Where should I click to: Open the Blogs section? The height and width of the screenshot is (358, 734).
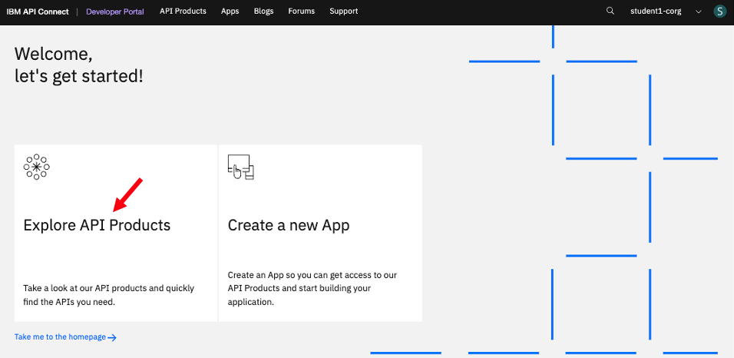click(263, 12)
